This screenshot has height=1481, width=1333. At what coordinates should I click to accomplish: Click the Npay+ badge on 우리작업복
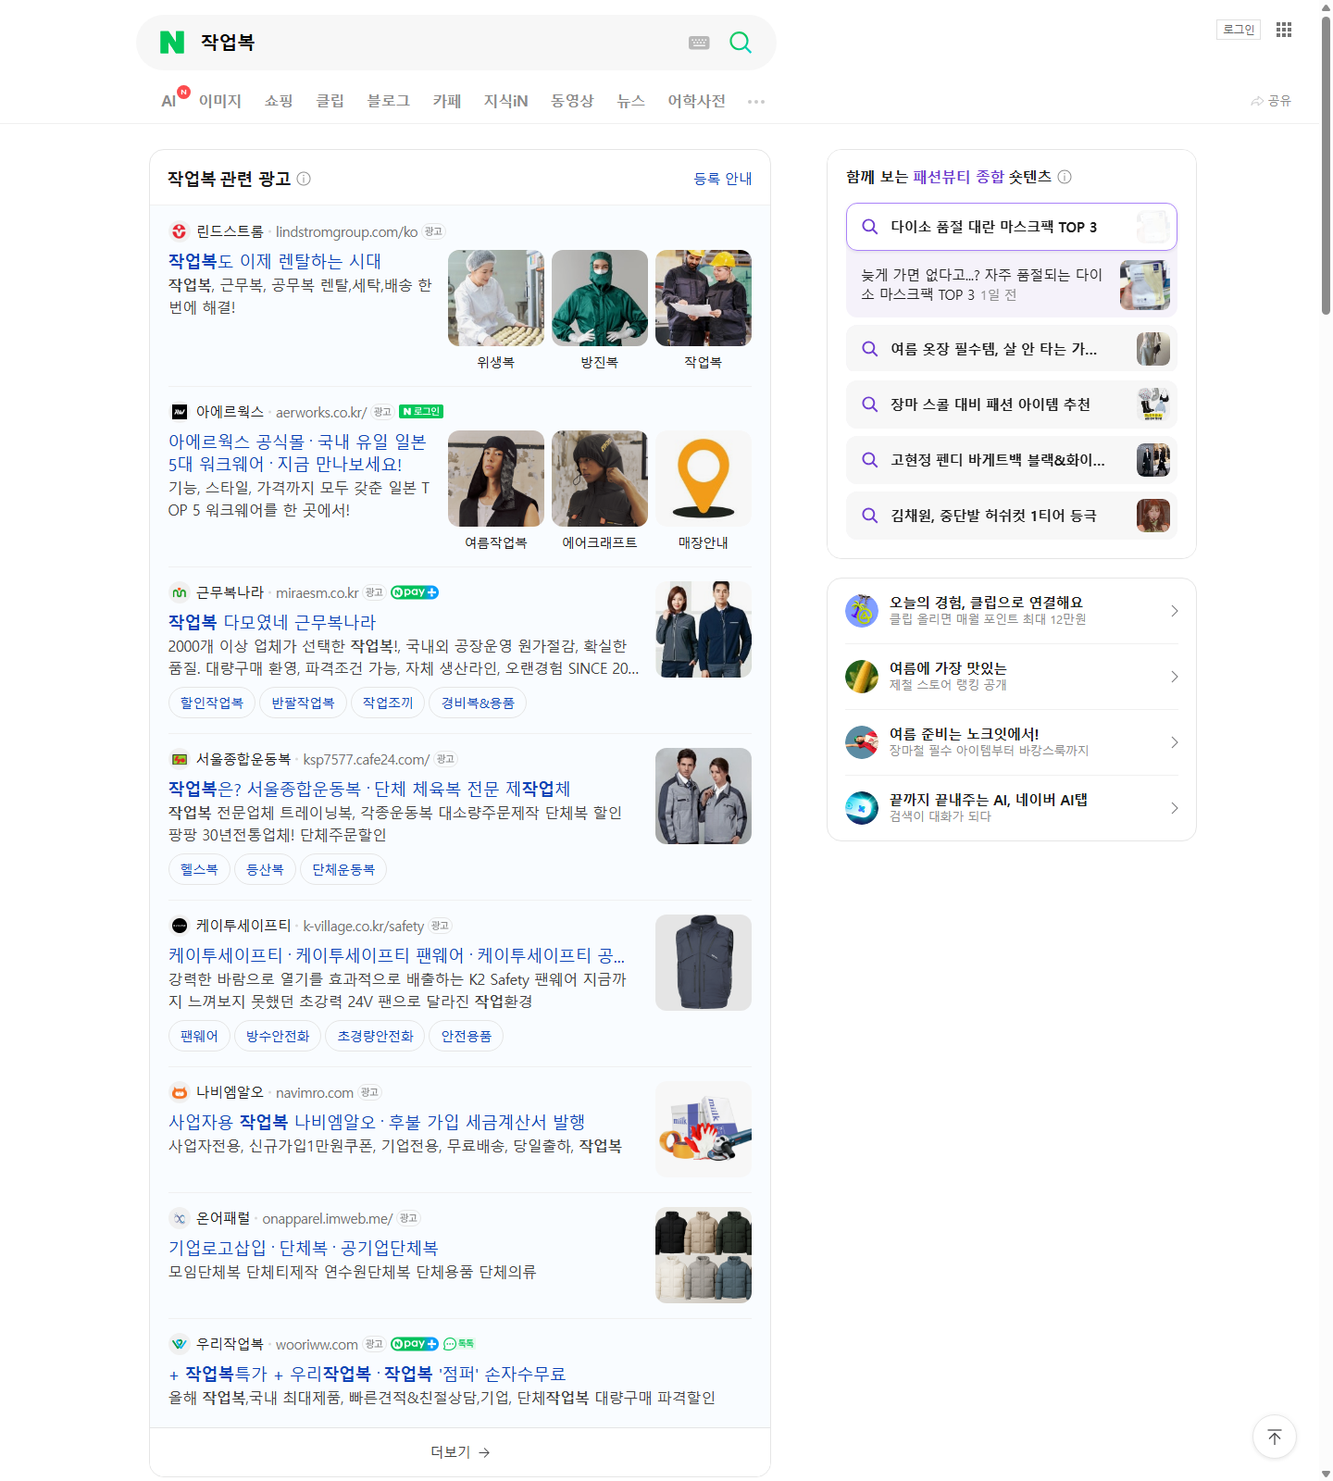(x=414, y=1344)
